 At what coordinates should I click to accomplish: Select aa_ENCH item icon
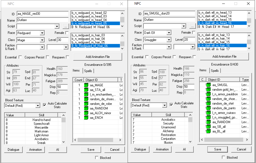coord(86,118)
